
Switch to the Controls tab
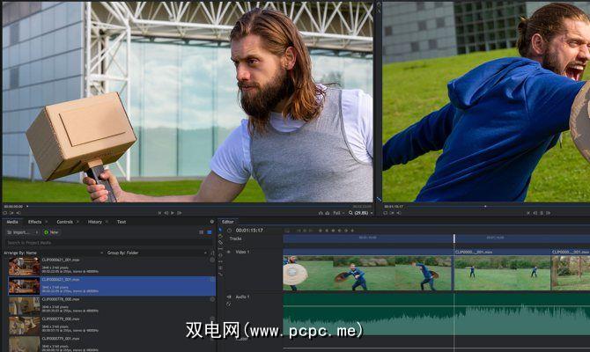tap(65, 222)
